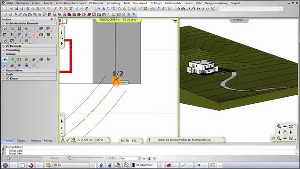This screenshot has height=169, width=300.
Task: Expand the 2D Elemente toolbox section
Action: [3, 46]
